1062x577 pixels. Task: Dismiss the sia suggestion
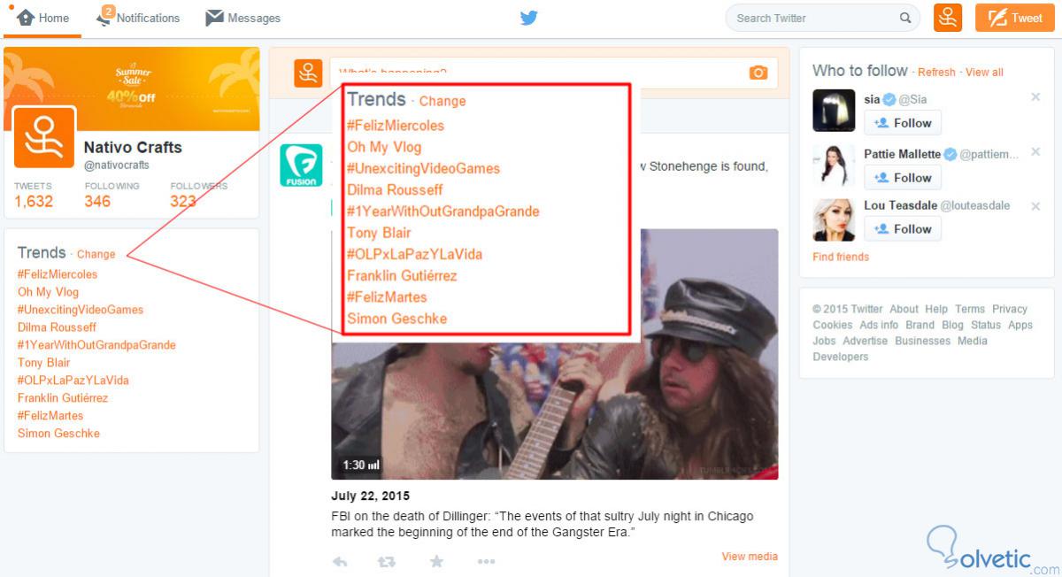(x=1035, y=97)
